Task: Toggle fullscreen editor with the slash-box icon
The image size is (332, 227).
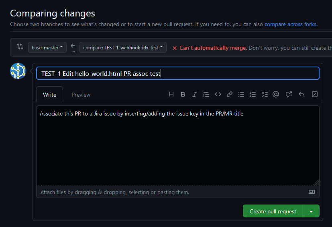Action: tap(315, 95)
